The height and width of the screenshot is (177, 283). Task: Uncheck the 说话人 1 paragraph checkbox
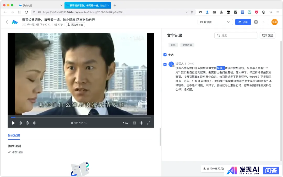[165, 64]
